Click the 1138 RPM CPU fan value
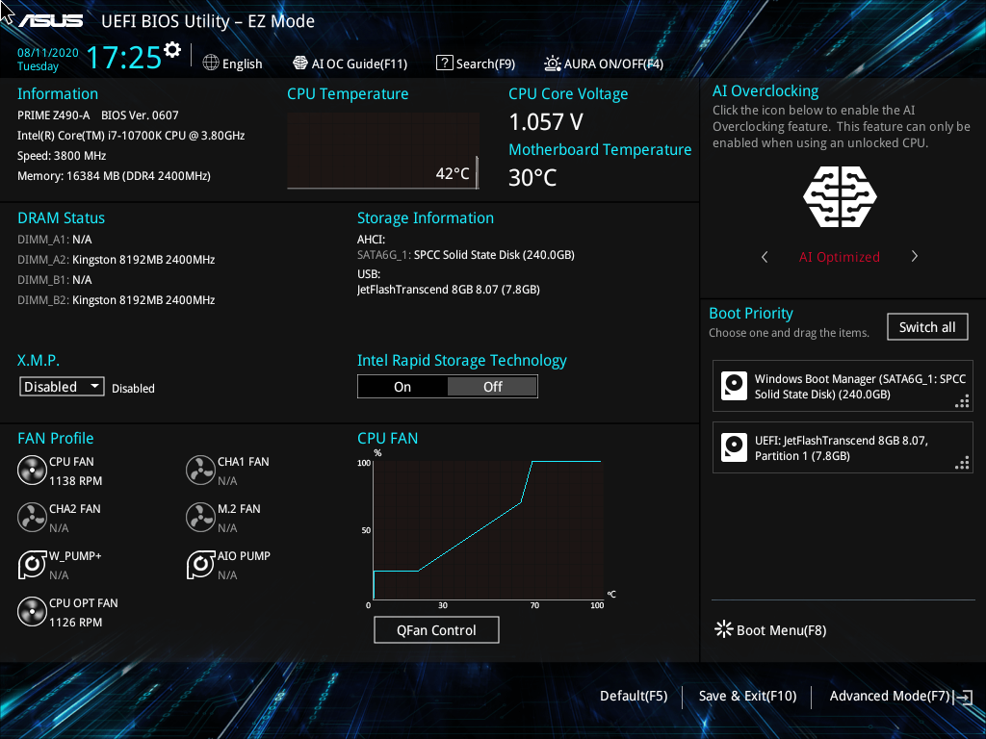 click(75, 481)
